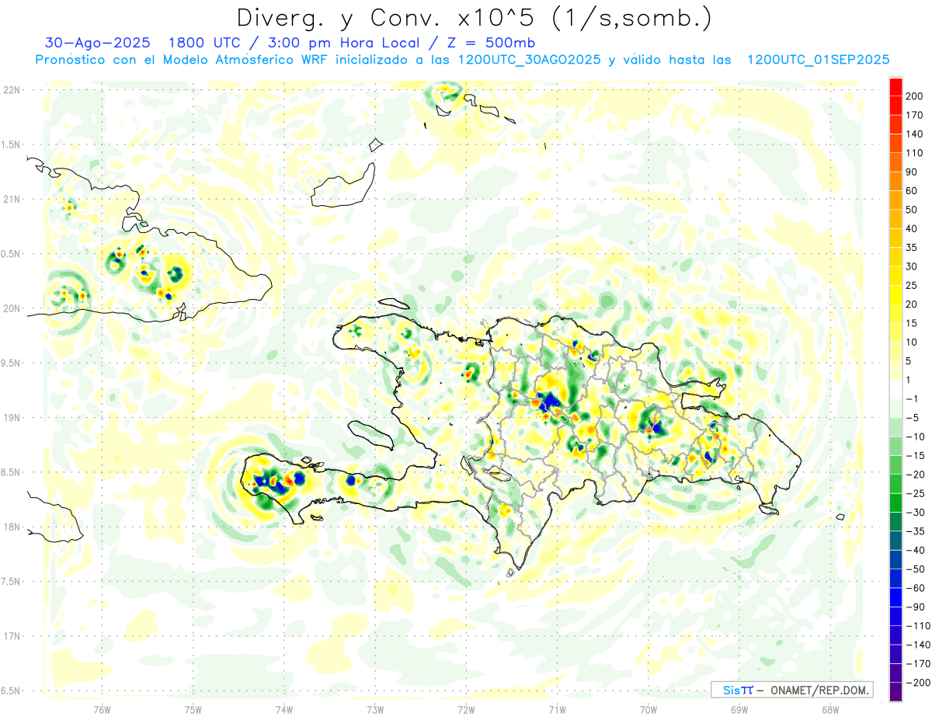Click the '6.5N' latitude axis label
932x720 pixels.
click(12, 690)
